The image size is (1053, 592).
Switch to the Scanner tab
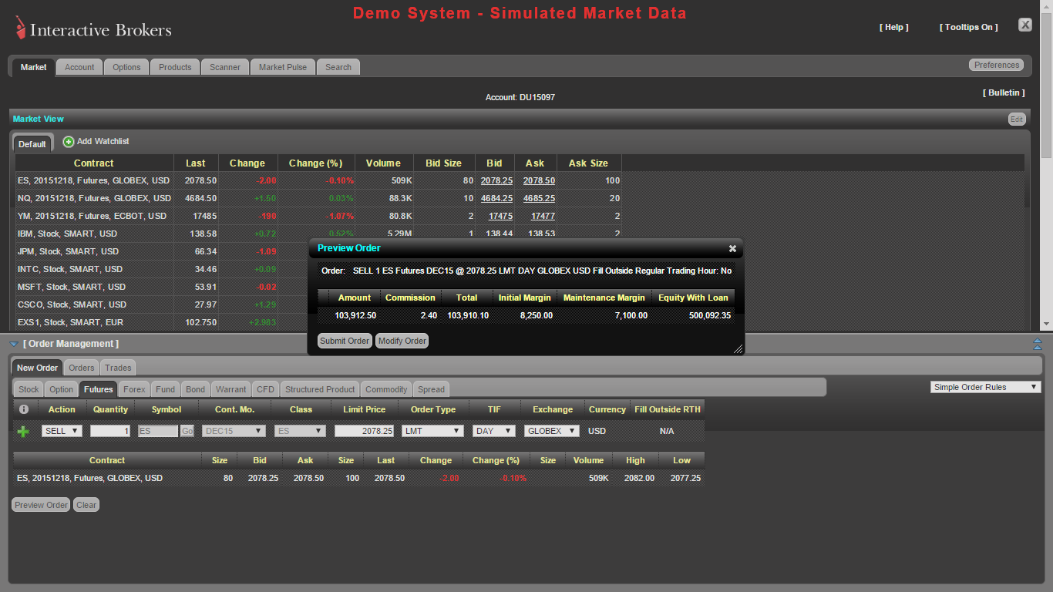point(225,67)
